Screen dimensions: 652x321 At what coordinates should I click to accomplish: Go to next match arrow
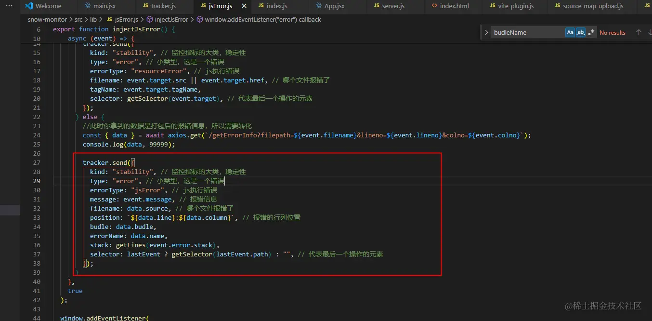[650, 32]
